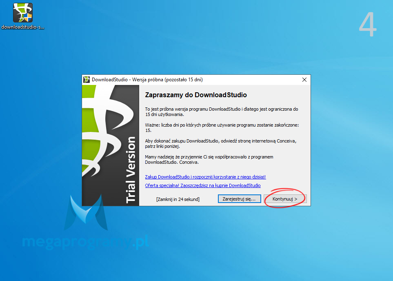Click the Trial Version banner image
Screen dimensions: 393x281
coord(111,145)
